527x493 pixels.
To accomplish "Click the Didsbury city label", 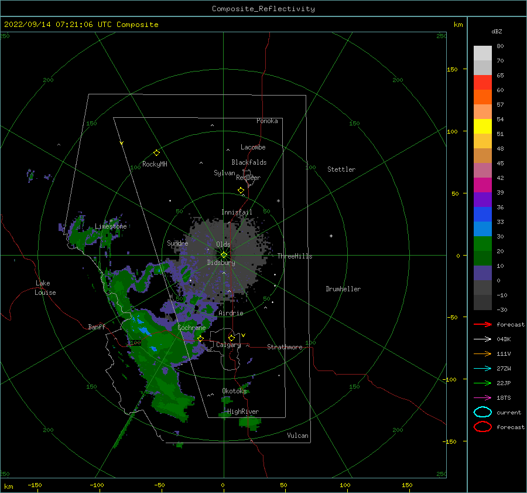I will (x=221, y=263).
